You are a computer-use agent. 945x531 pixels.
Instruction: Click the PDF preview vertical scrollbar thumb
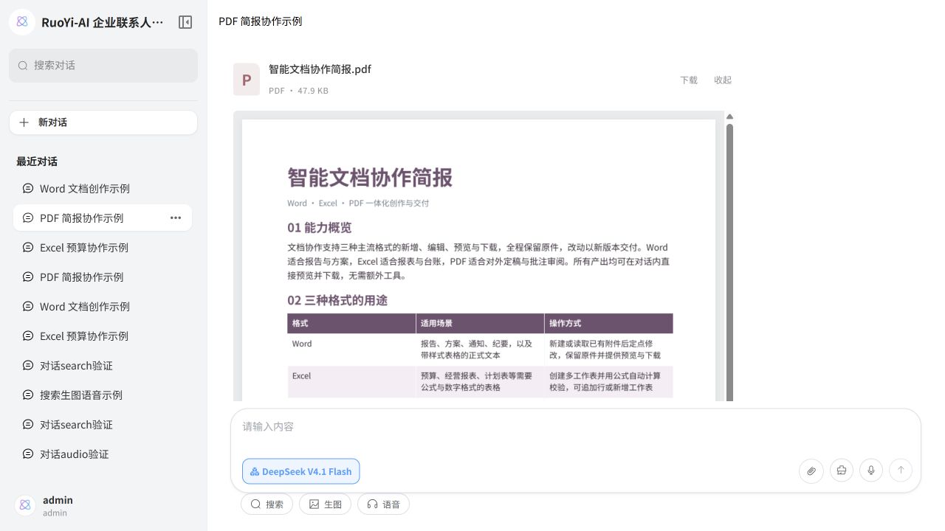click(x=729, y=262)
